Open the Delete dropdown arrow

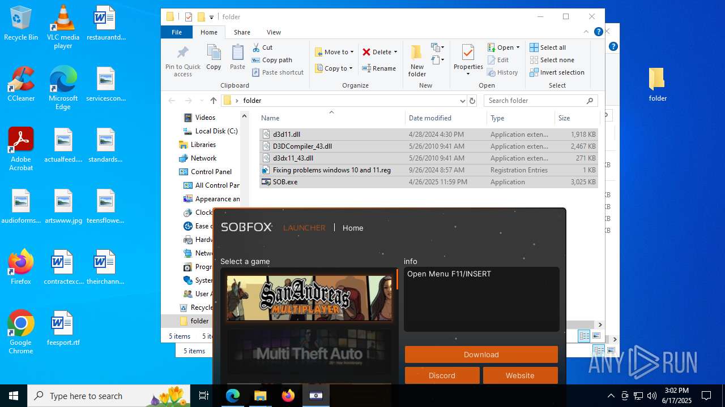[395, 52]
